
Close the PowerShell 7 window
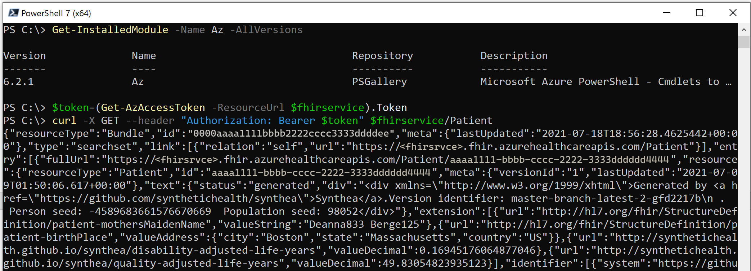733,13
